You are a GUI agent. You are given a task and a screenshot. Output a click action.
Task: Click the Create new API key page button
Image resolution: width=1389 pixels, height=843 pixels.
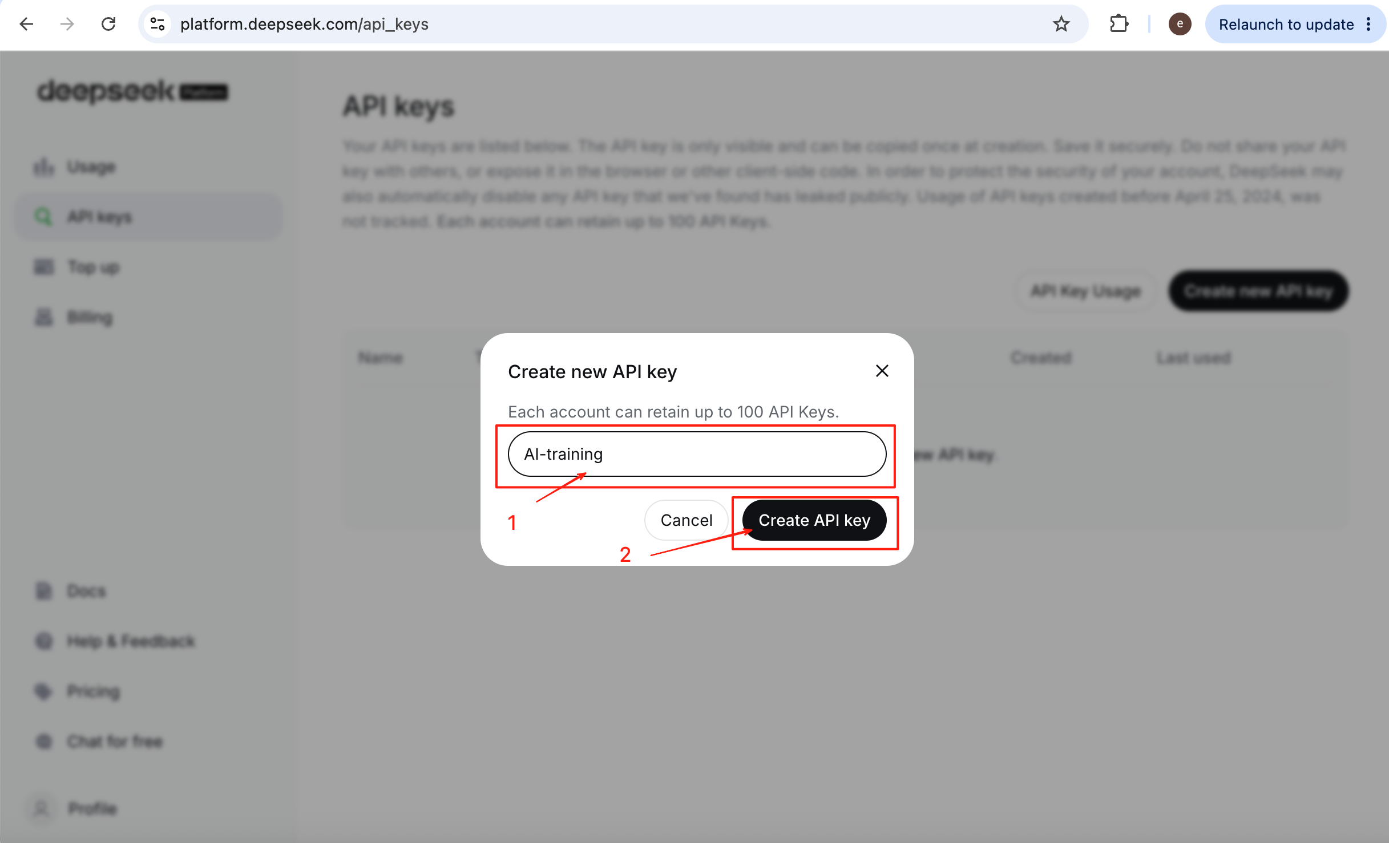[1258, 291]
